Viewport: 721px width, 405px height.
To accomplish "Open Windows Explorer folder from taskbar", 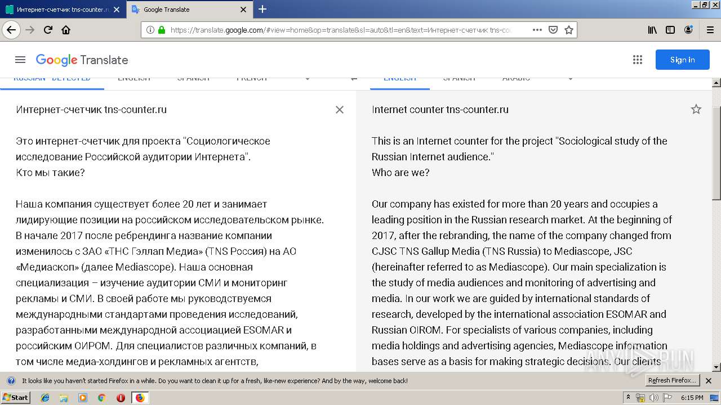I will pyautogui.click(x=64, y=398).
